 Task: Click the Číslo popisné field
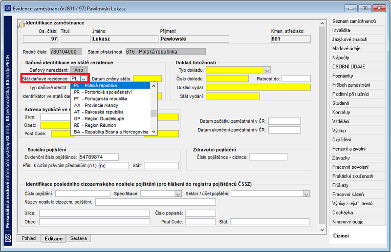(200, 213)
